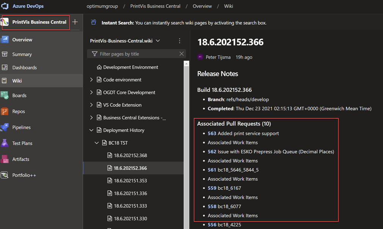The width and height of the screenshot is (383, 229).
Task: Open pull request 556 link
Action: [x=212, y=224]
